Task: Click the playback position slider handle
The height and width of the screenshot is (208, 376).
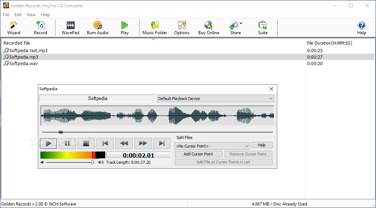Action: click(x=61, y=132)
